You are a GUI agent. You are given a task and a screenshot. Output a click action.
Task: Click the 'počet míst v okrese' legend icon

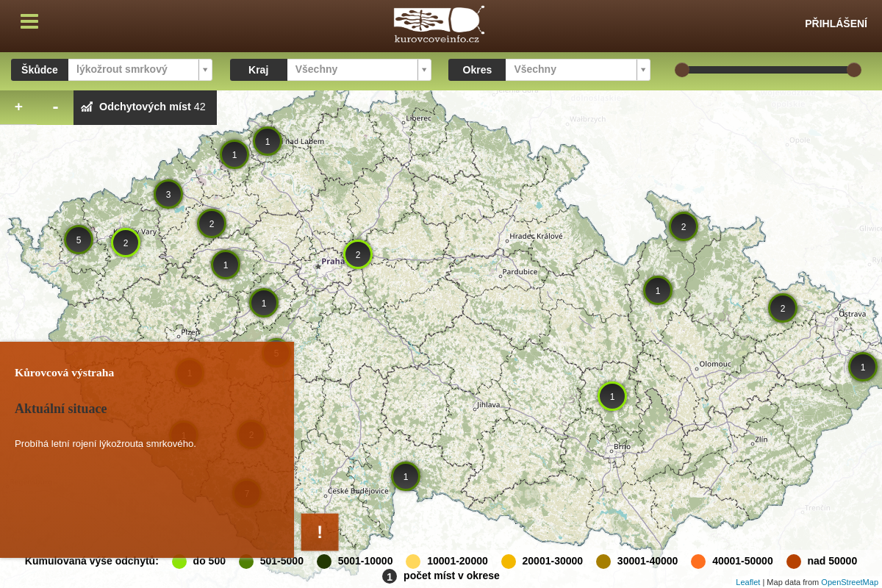(390, 576)
